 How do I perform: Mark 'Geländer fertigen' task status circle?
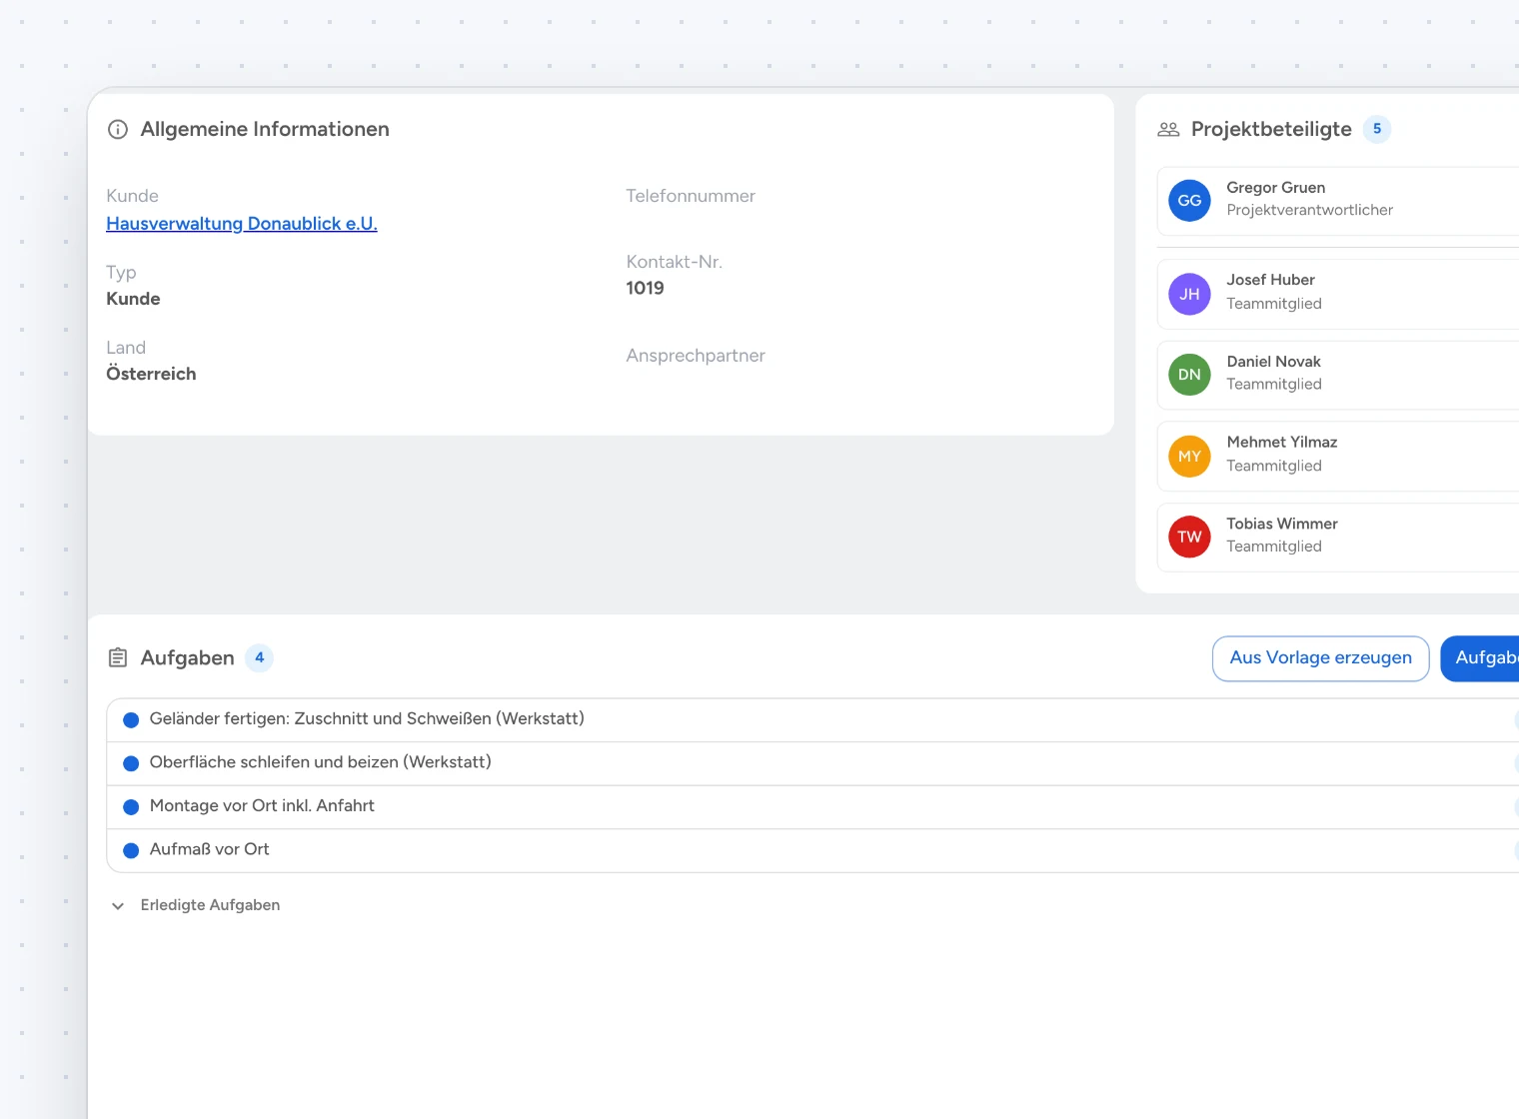coord(131,720)
